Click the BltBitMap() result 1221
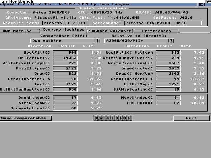The height and width of the screenshot is (158, 211). 168,84
